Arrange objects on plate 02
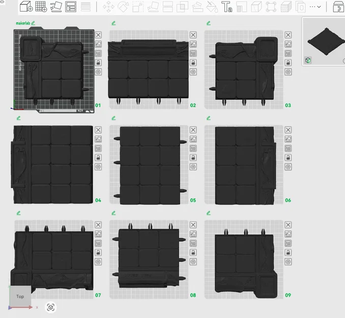Image resolution: width=345 pixels, height=318 pixels. (x=193, y=53)
